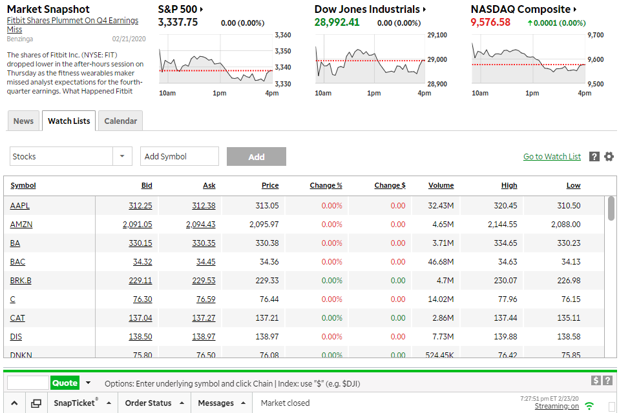The image size is (619, 413).
Task: Toggle the Streaming: on link
Action: [x=556, y=407]
